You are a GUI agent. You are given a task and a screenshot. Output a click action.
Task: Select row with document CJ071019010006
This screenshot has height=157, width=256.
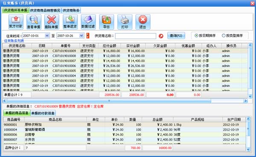tap(125, 66)
